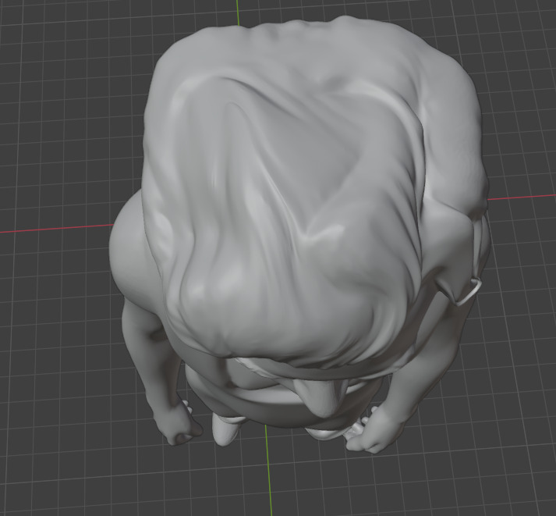
Task: Click the character's protruding nose
Action: [x=320, y=397]
